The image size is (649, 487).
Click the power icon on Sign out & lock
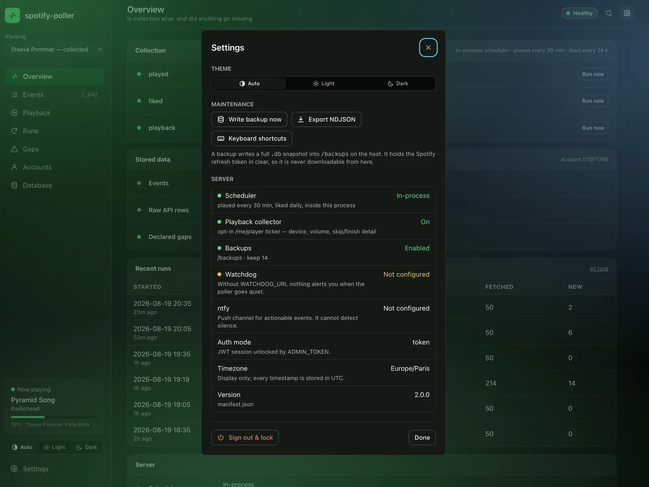click(221, 438)
